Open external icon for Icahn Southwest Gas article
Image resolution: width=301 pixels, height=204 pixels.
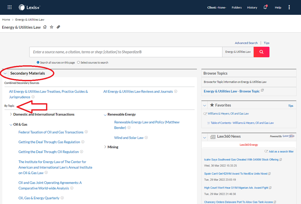(281, 160)
